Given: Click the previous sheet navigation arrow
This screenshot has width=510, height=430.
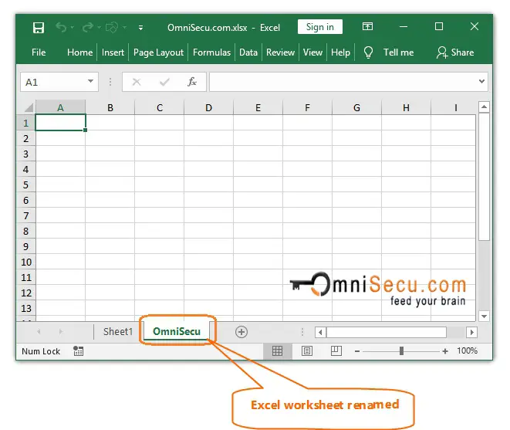Looking at the screenshot, I should 39,332.
